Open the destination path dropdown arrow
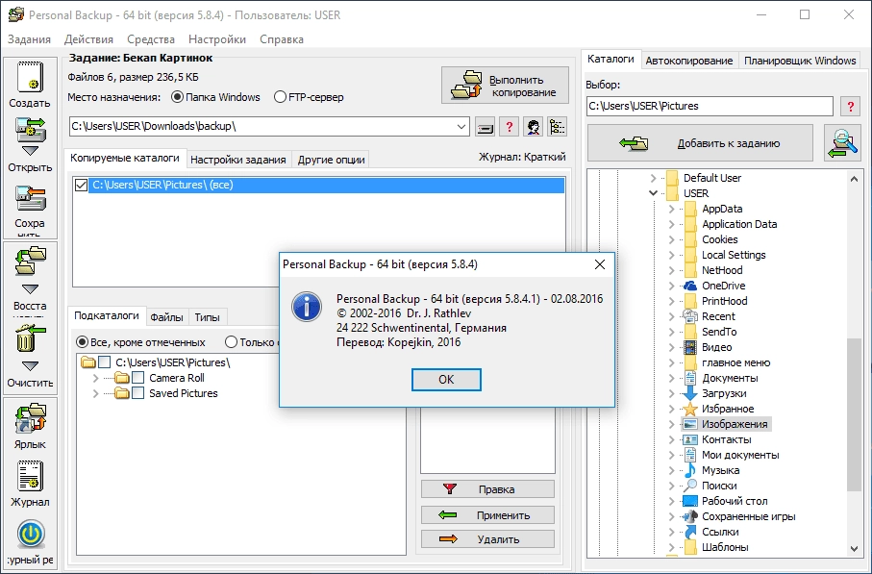The height and width of the screenshot is (574, 872). 461,127
